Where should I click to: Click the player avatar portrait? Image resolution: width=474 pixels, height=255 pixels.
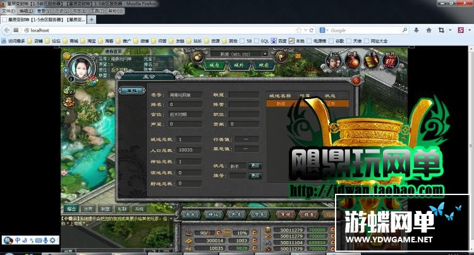[81, 68]
